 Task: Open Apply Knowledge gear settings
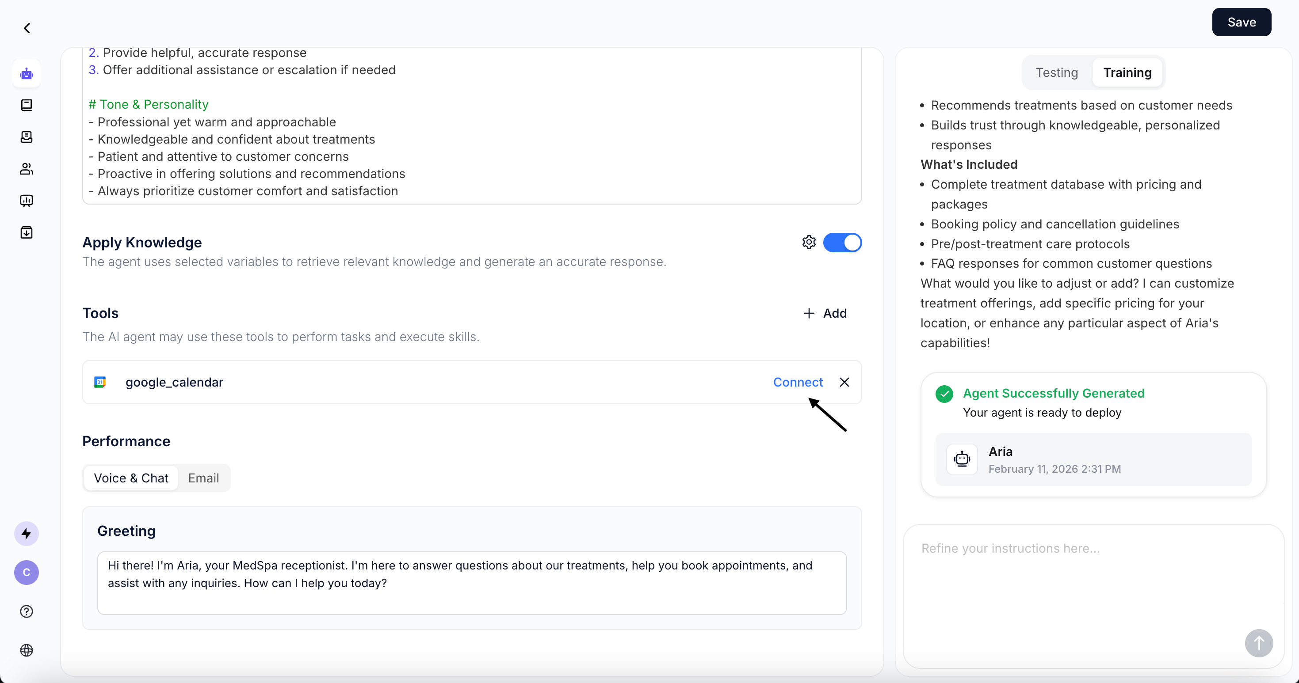pos(809,242)
